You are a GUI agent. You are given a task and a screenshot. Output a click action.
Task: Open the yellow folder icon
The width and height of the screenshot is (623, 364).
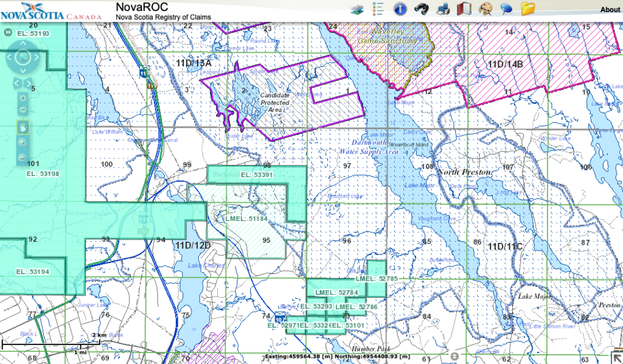pos(527,9)
